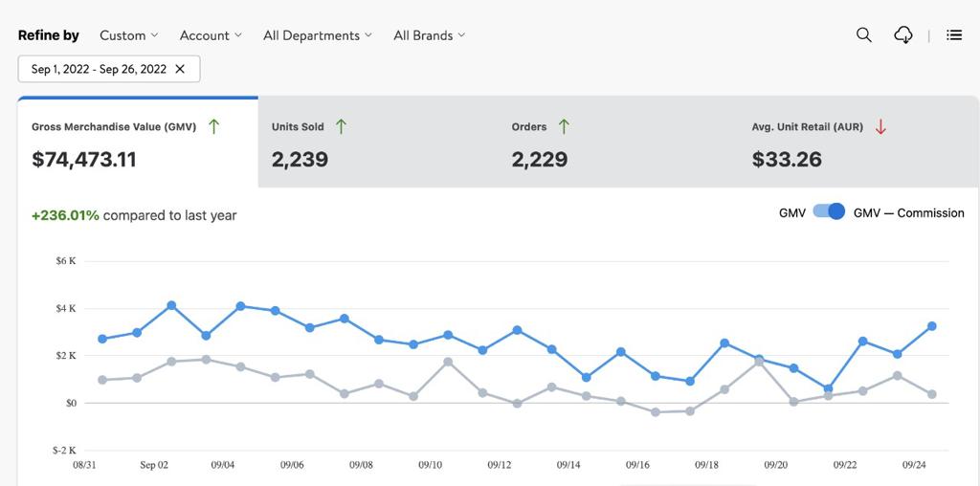
Task: Open the list view menu icon
Action: [953, 35]
